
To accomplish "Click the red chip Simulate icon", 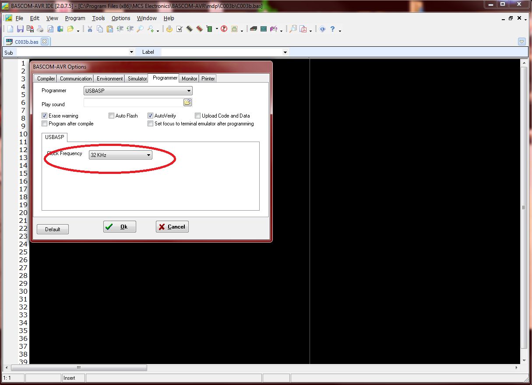I will click(x=200, y=29).
